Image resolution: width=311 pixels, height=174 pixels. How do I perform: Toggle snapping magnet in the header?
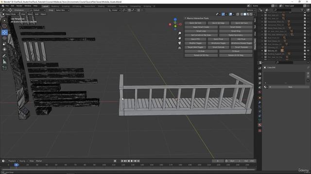click(129, 10)
